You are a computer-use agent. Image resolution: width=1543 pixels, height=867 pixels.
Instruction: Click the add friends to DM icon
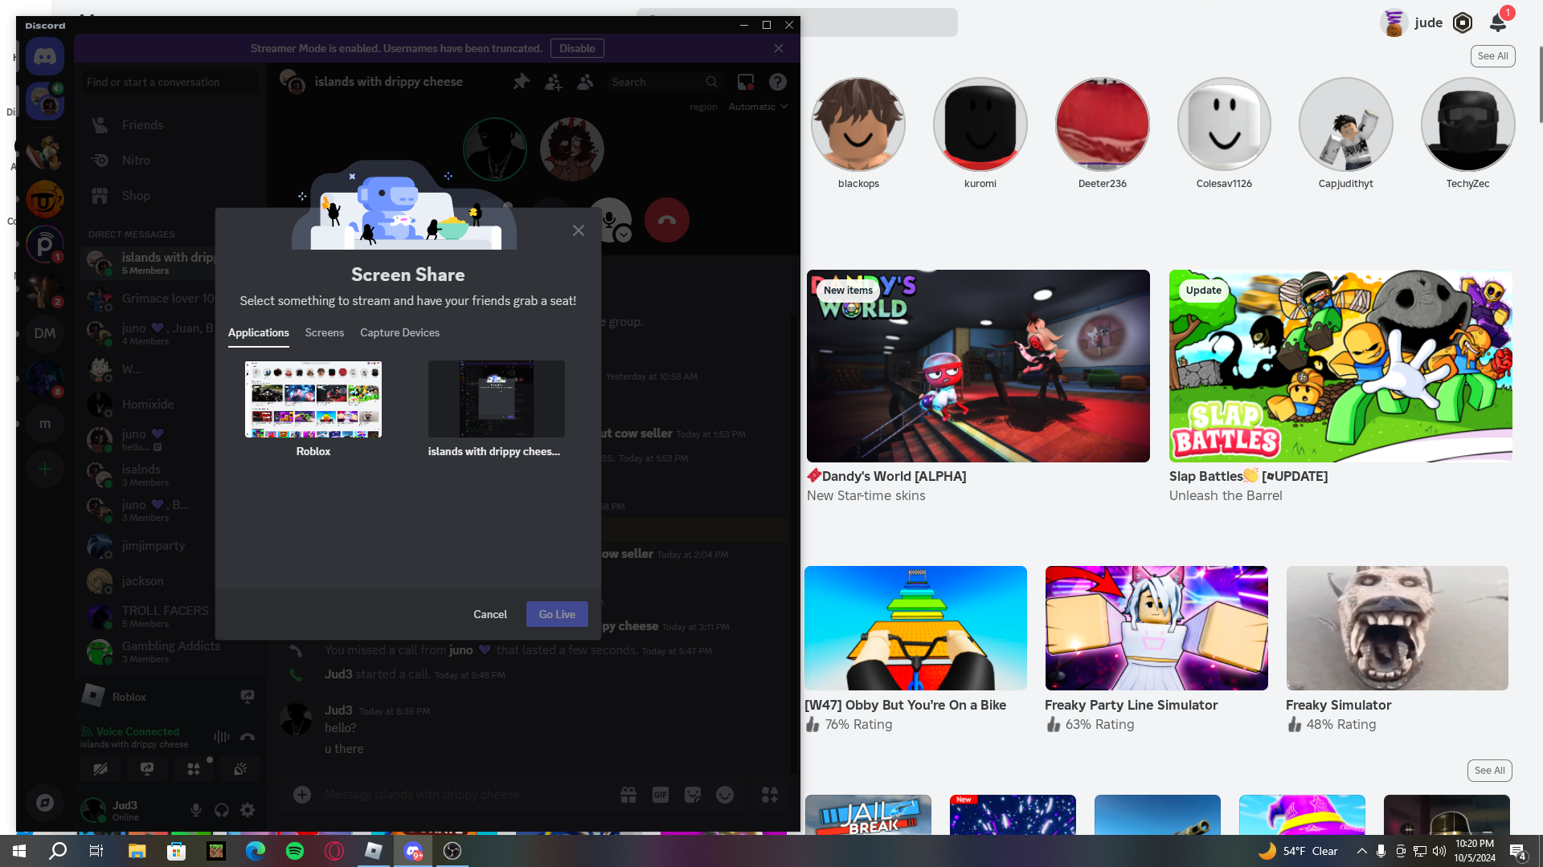point(554,82)
